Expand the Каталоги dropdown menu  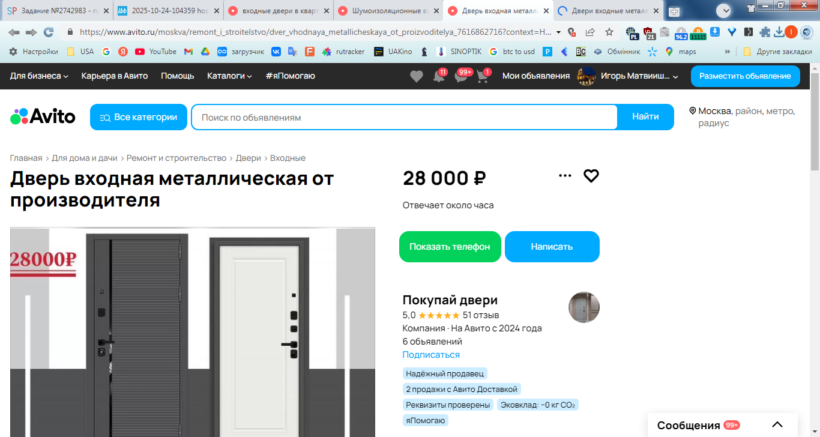229,76
